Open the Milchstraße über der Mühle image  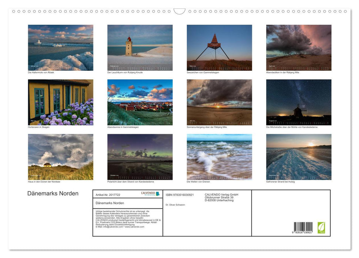coord(298,102)
